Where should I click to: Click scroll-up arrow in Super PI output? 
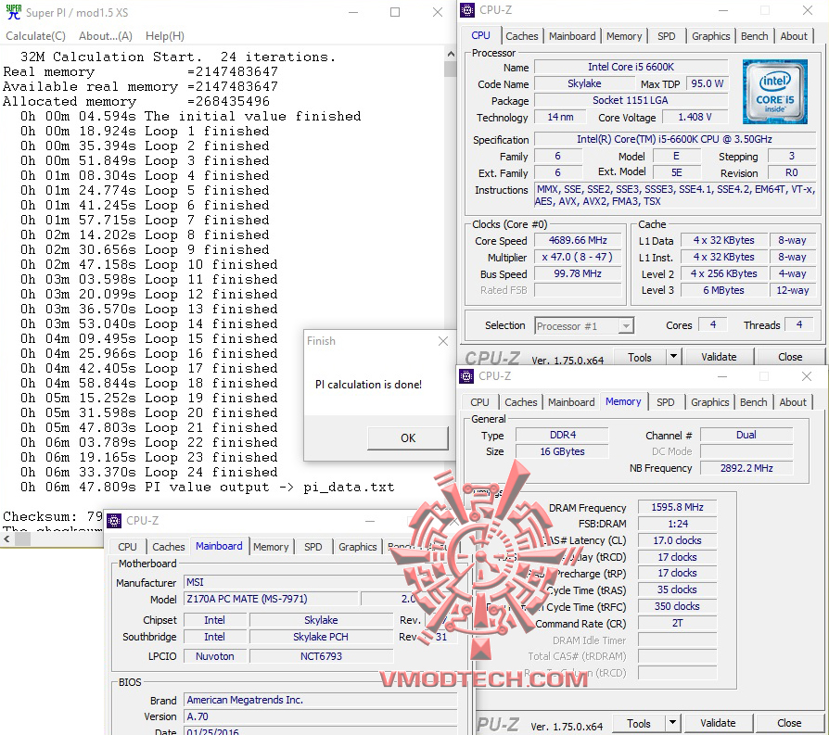[x=451, y=54]
